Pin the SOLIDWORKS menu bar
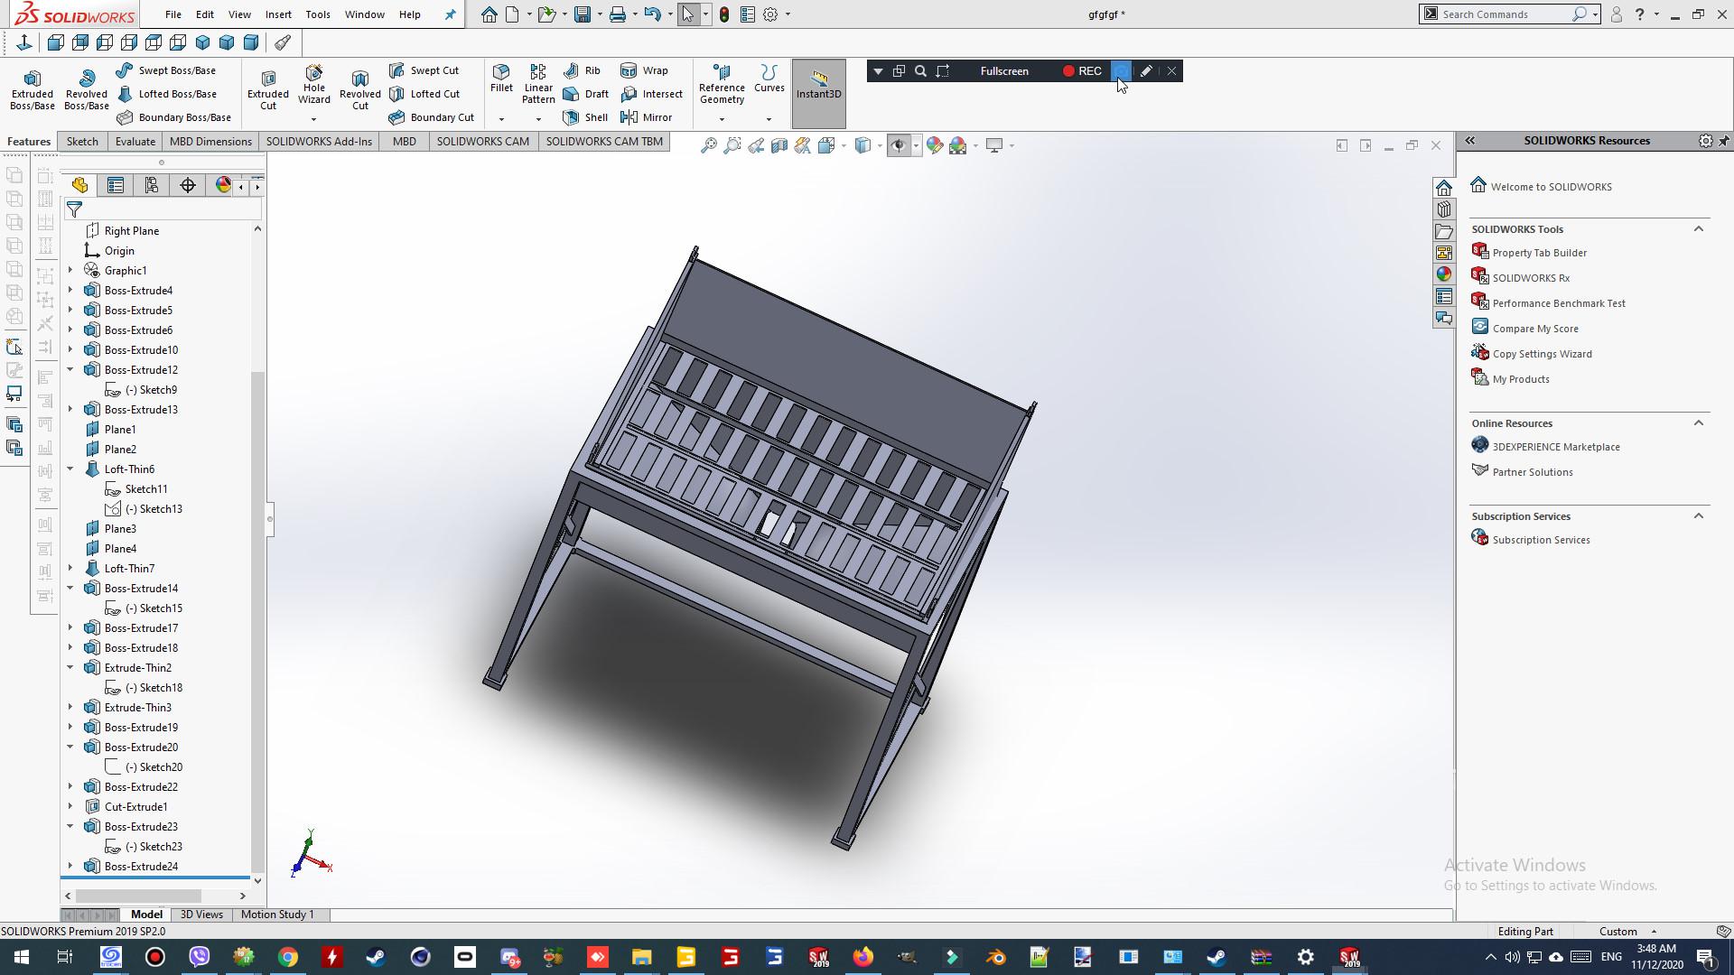This screenshot has width=1734, height=975. (x=451, y=14)
